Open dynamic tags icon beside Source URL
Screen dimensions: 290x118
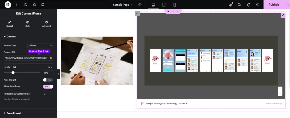click(51, 58)
